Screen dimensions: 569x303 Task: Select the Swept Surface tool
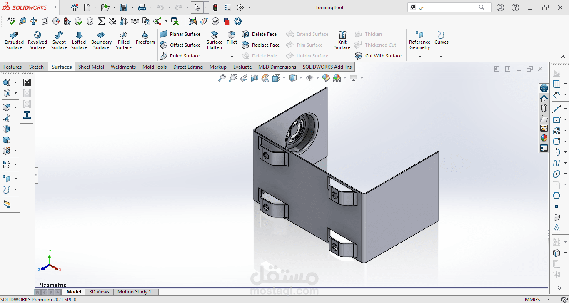pos(59,40)
